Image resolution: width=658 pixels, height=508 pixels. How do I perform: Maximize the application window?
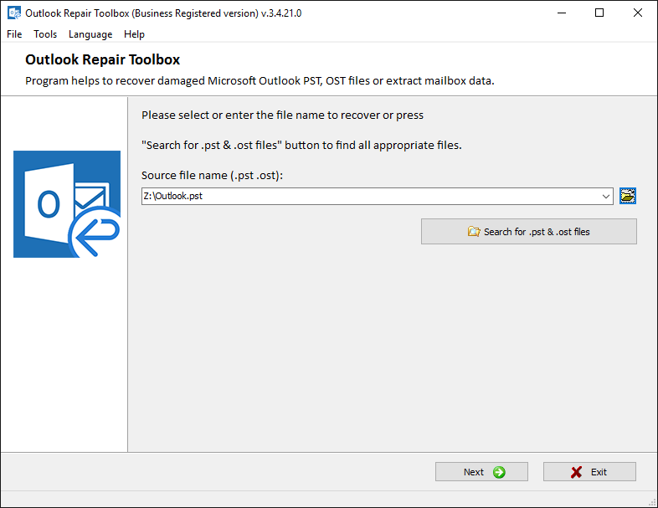tap(599, 13)
